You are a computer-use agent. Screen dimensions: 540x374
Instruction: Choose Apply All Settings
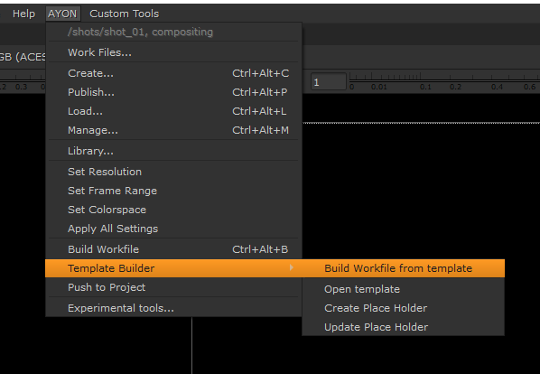click(x=173, y=229)
